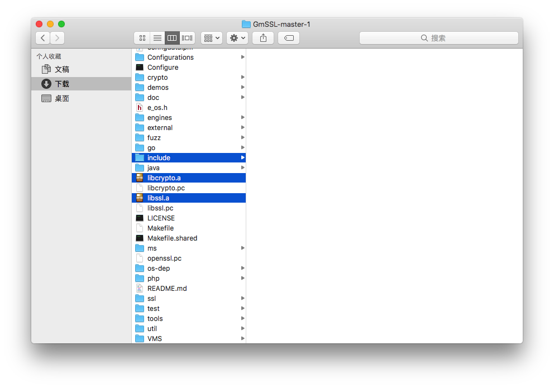Click the Configure executable icon

pyautogui.click(x=140, y=67)
